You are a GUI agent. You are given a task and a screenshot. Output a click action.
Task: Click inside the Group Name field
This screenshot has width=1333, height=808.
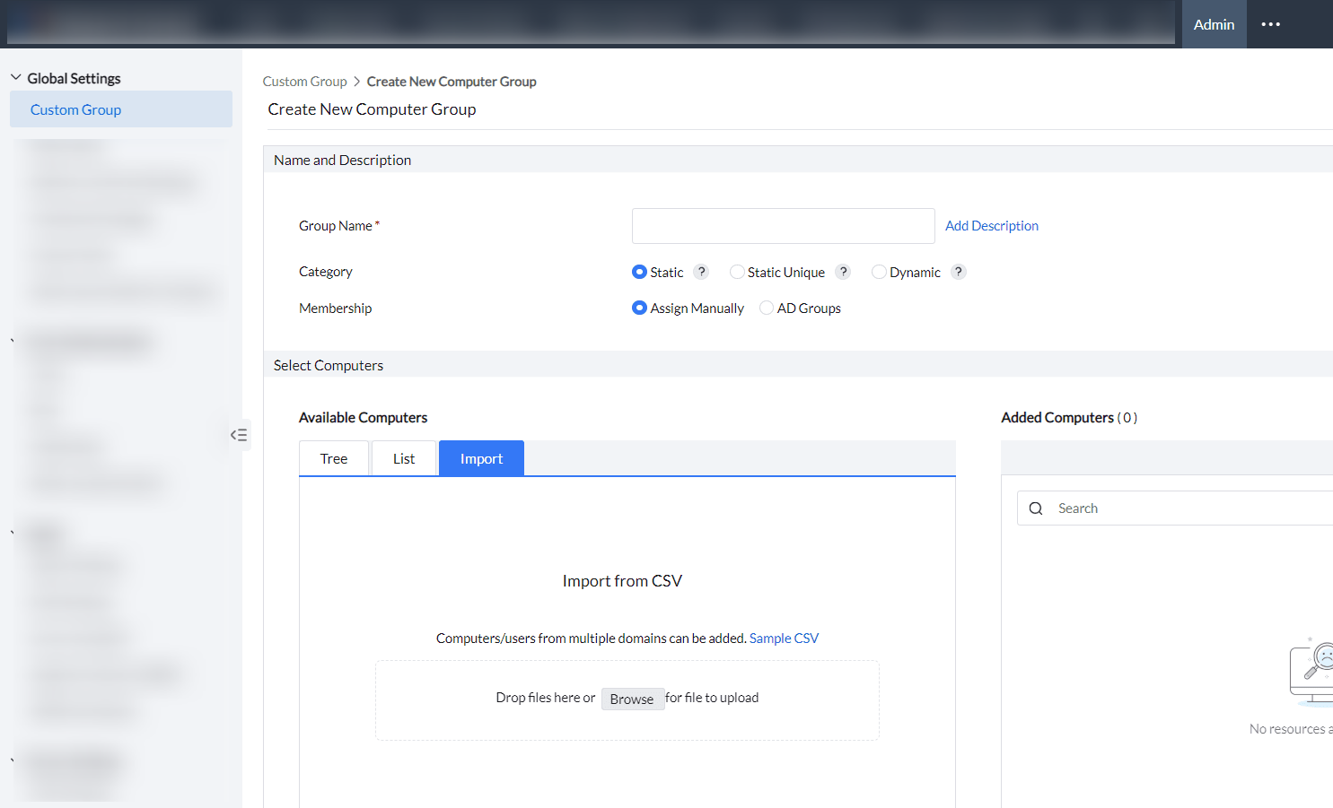pos(782,225)
